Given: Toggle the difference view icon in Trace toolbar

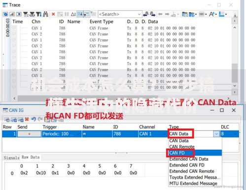Looking at the screenshot, I should tap(19, 14).
